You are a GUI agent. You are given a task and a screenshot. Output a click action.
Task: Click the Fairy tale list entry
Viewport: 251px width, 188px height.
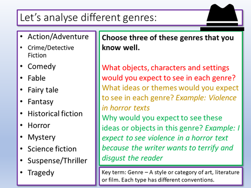tap(43, 90)
